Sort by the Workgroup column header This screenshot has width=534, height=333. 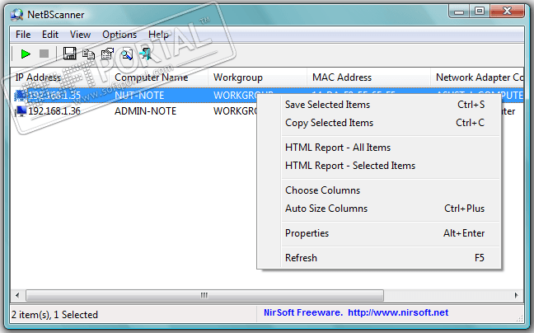[257, 77]
